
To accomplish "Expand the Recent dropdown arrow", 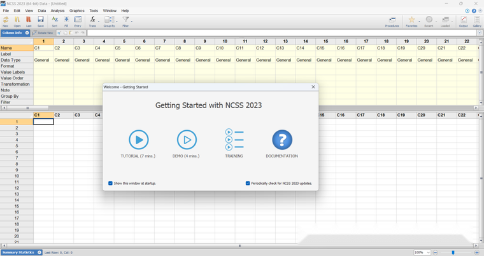I will [x=436, y=22].
